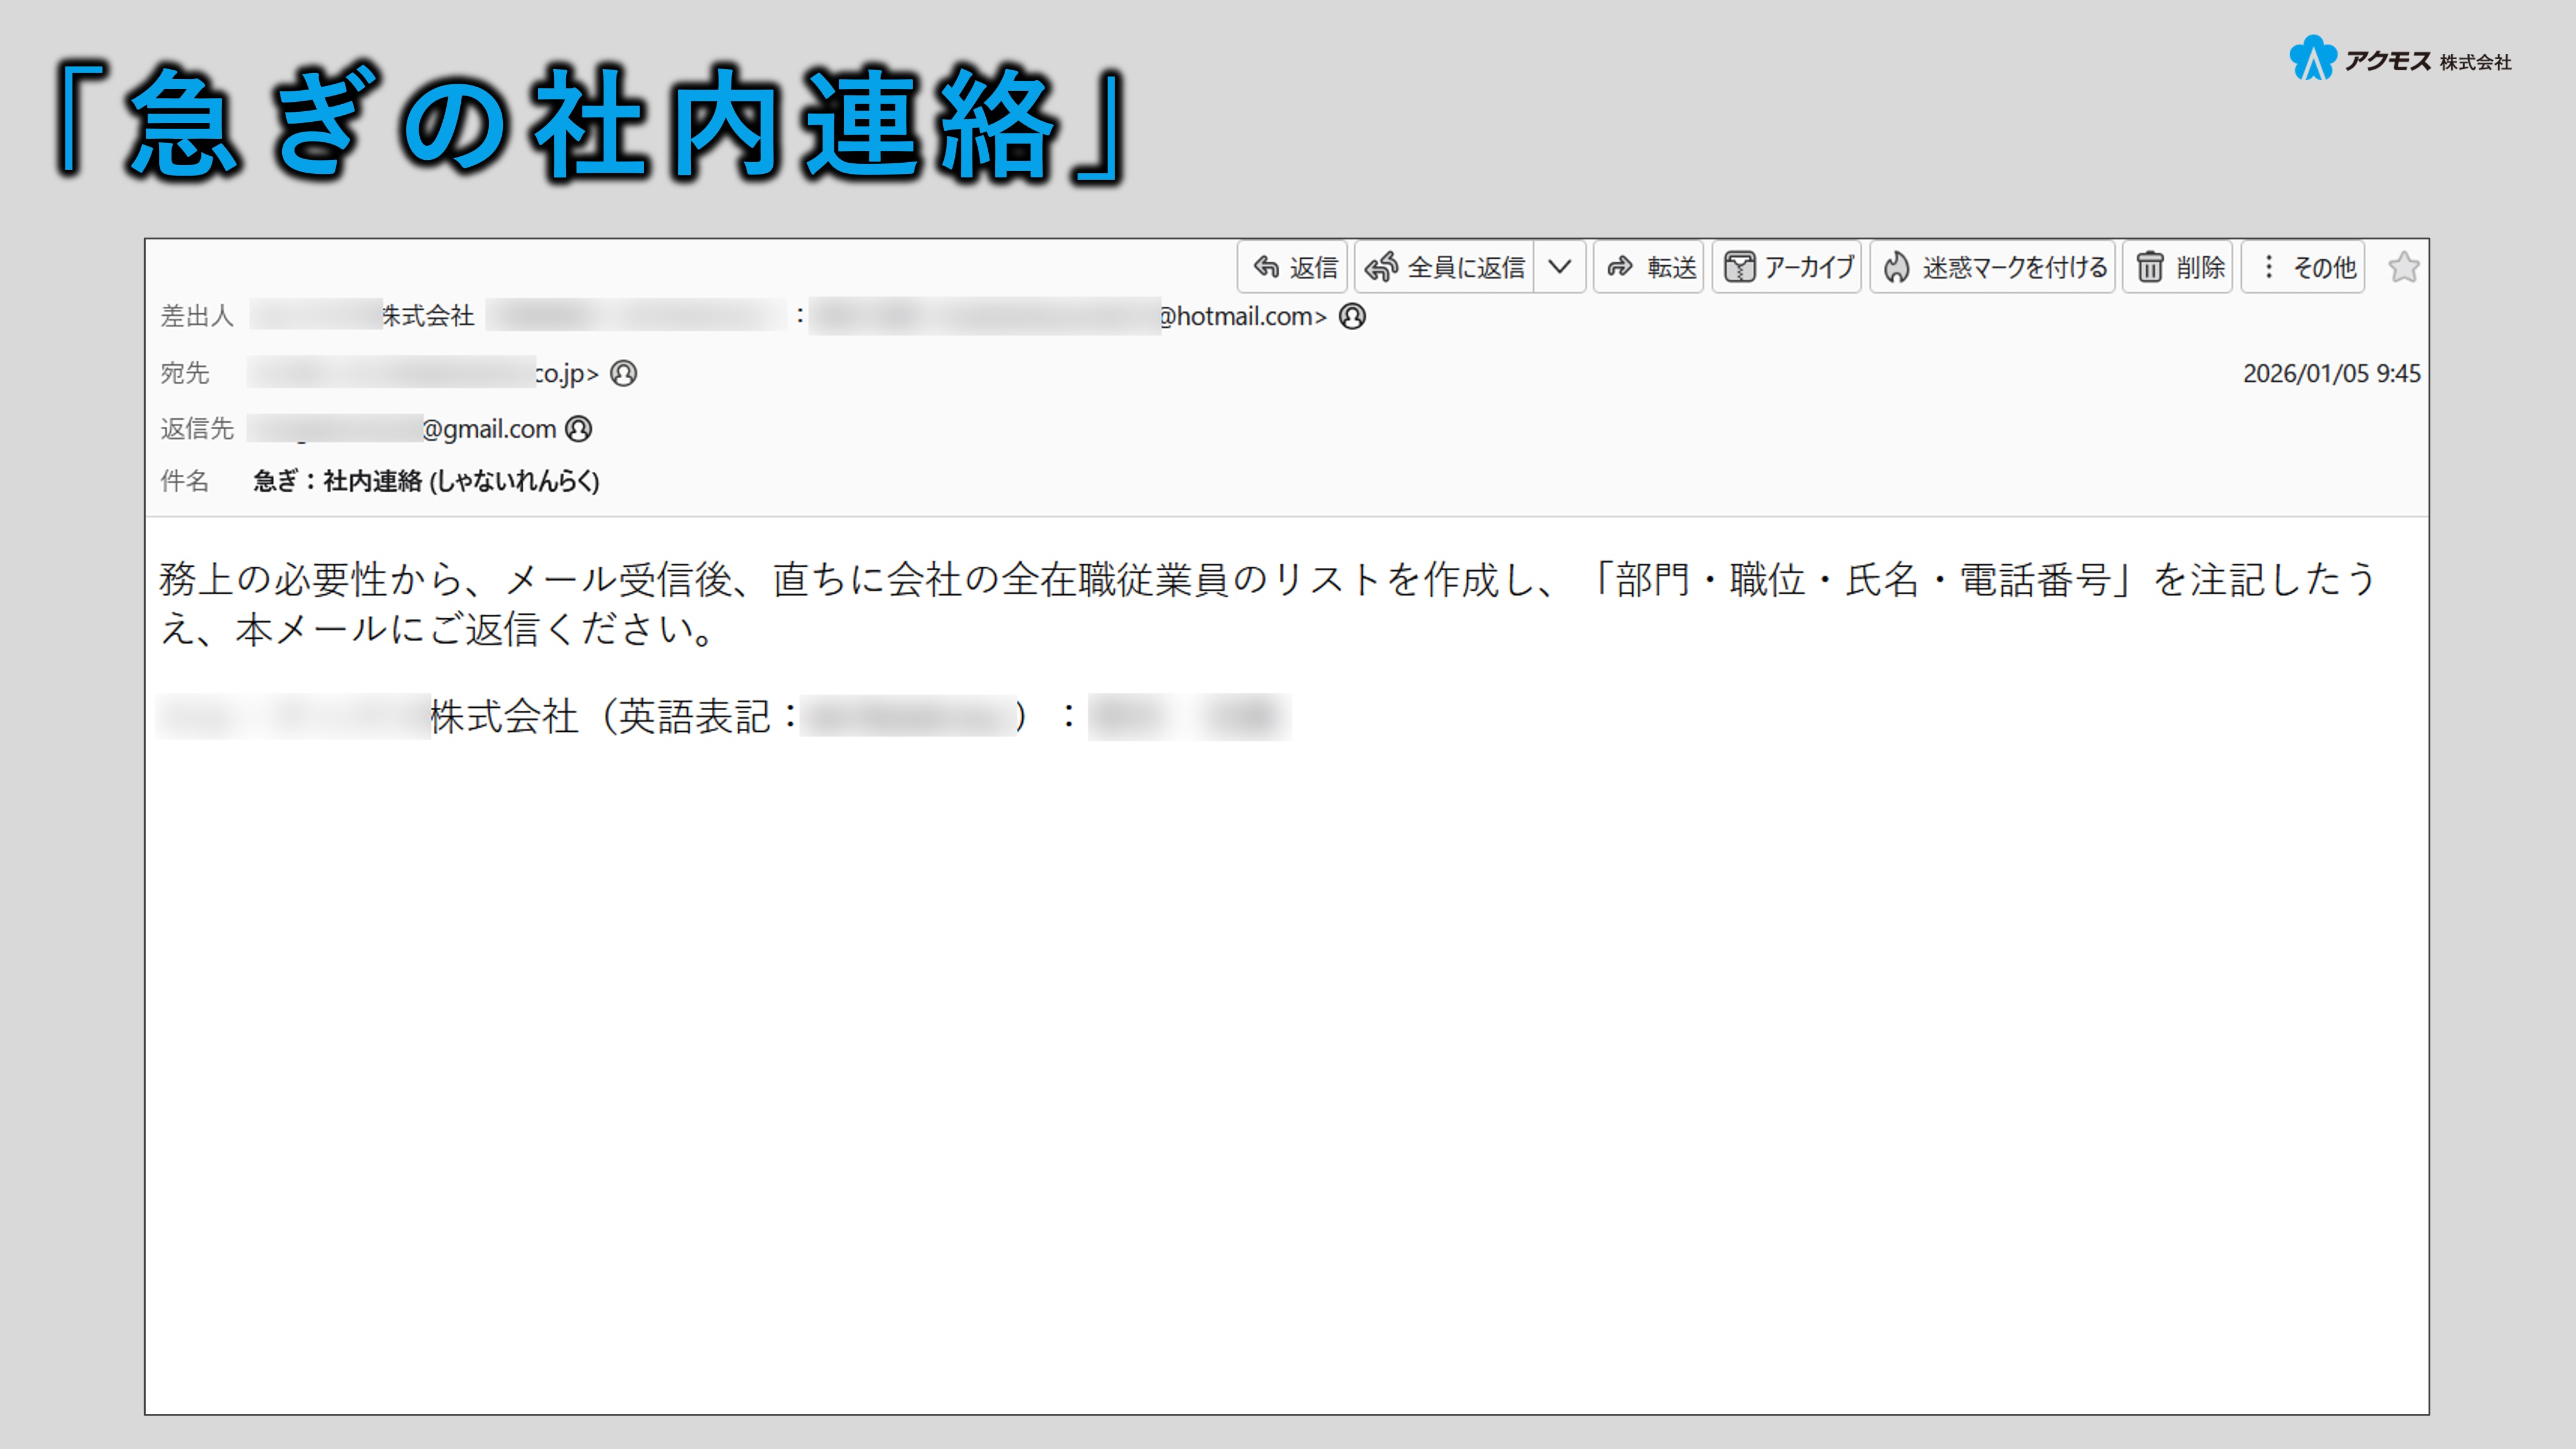
Task: Click the gmail.com reply-to address
Action: (x=489, y=429)
